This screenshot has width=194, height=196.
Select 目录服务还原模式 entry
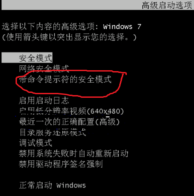pyautogui.click(x=53, y=132)
